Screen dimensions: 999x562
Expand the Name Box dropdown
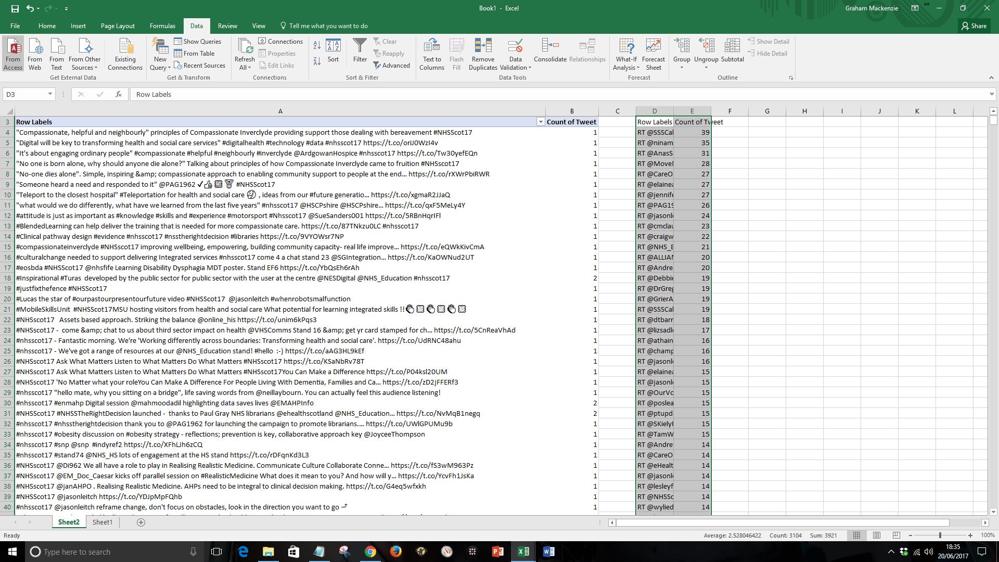pos(50,94)
